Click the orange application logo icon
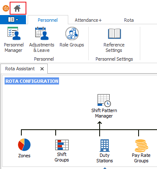This screenshot has width=157, height=169. (6, 8)
